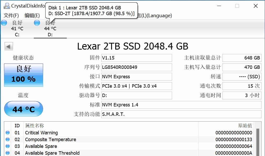Click the serial number field LG8540R000849
Viewport: 265px width, 156px height.
click(x=136, y=67)
